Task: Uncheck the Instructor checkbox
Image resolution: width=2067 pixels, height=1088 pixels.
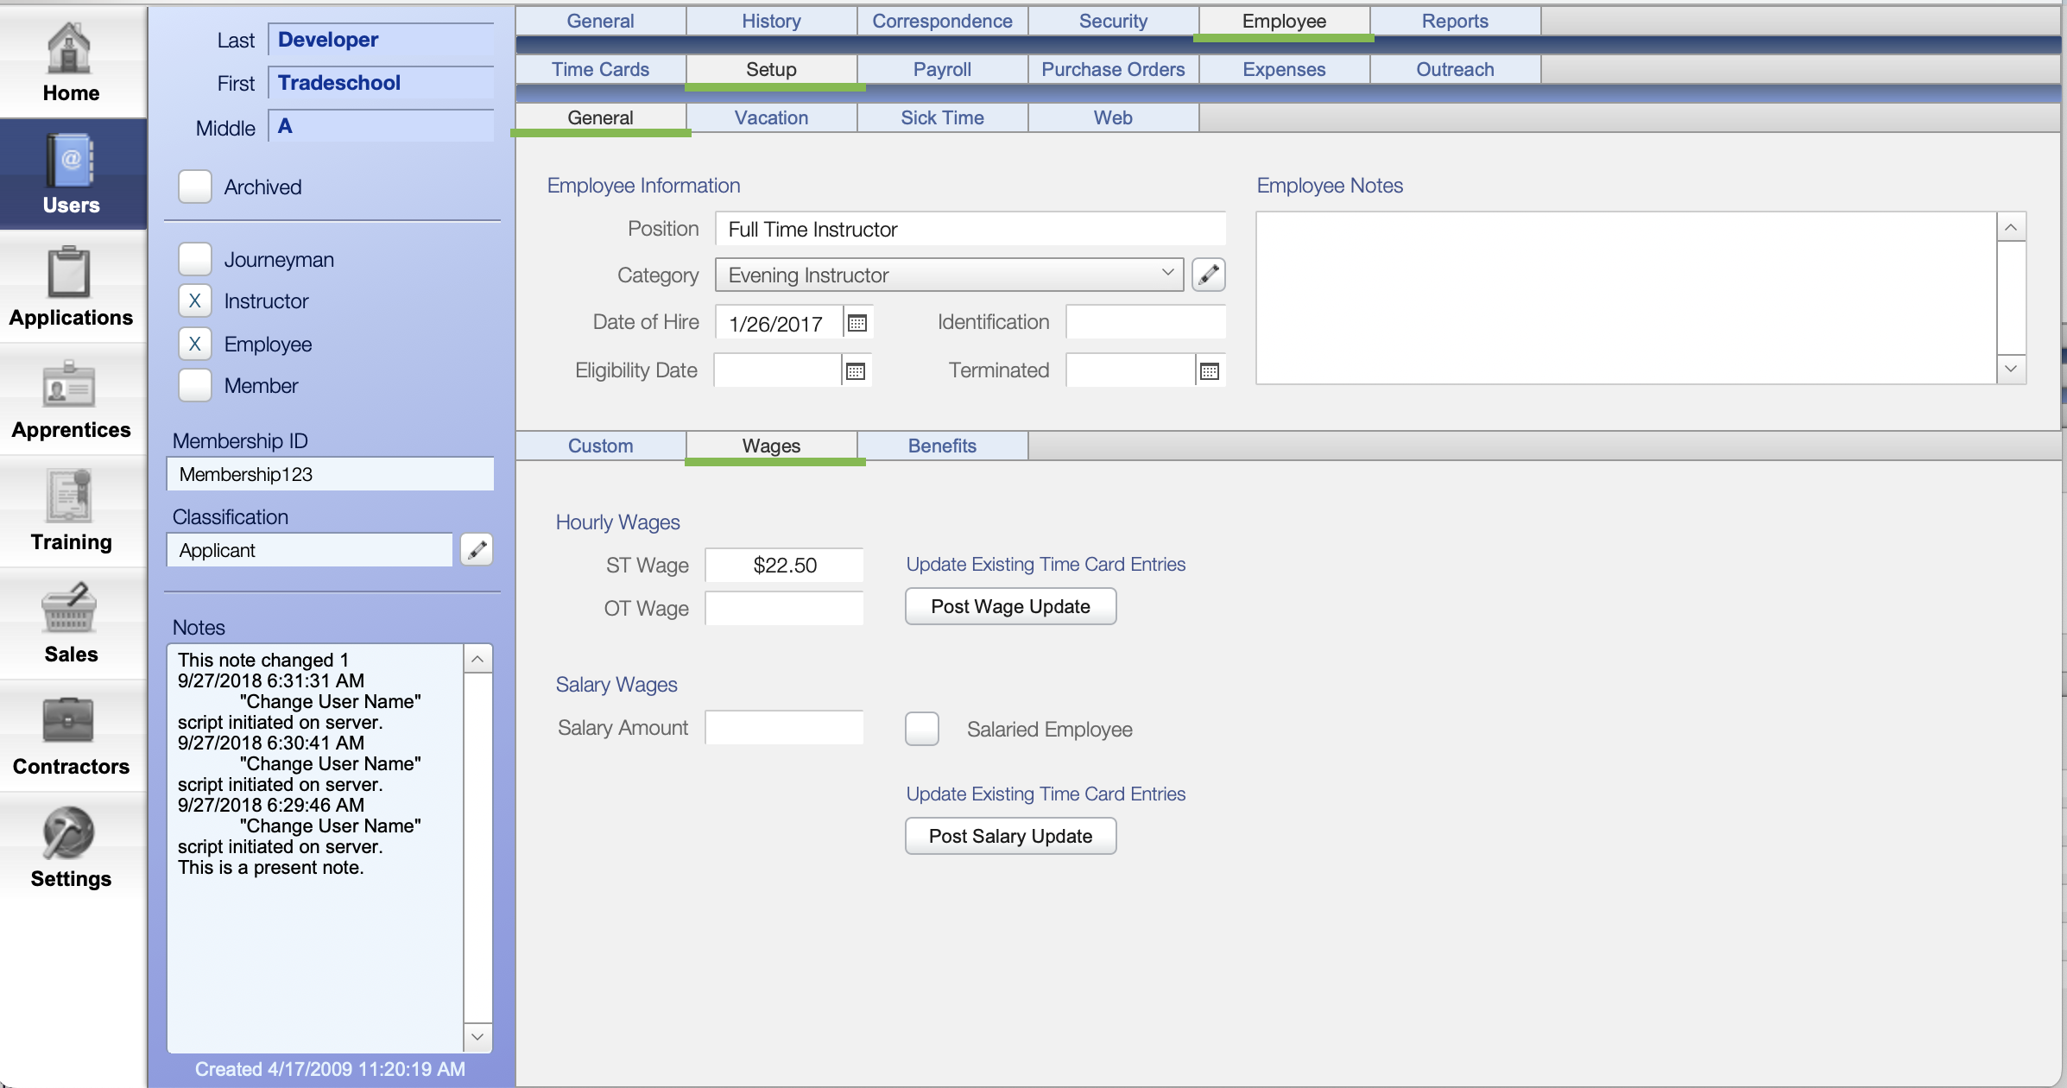Action: click(x=195, y=300)
